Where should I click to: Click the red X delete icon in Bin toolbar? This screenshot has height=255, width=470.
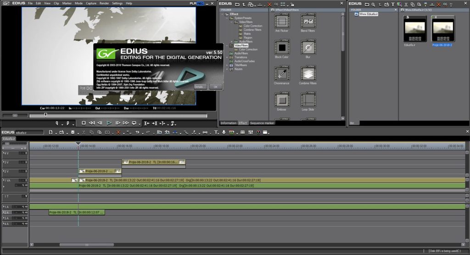(x=438, y=4)
